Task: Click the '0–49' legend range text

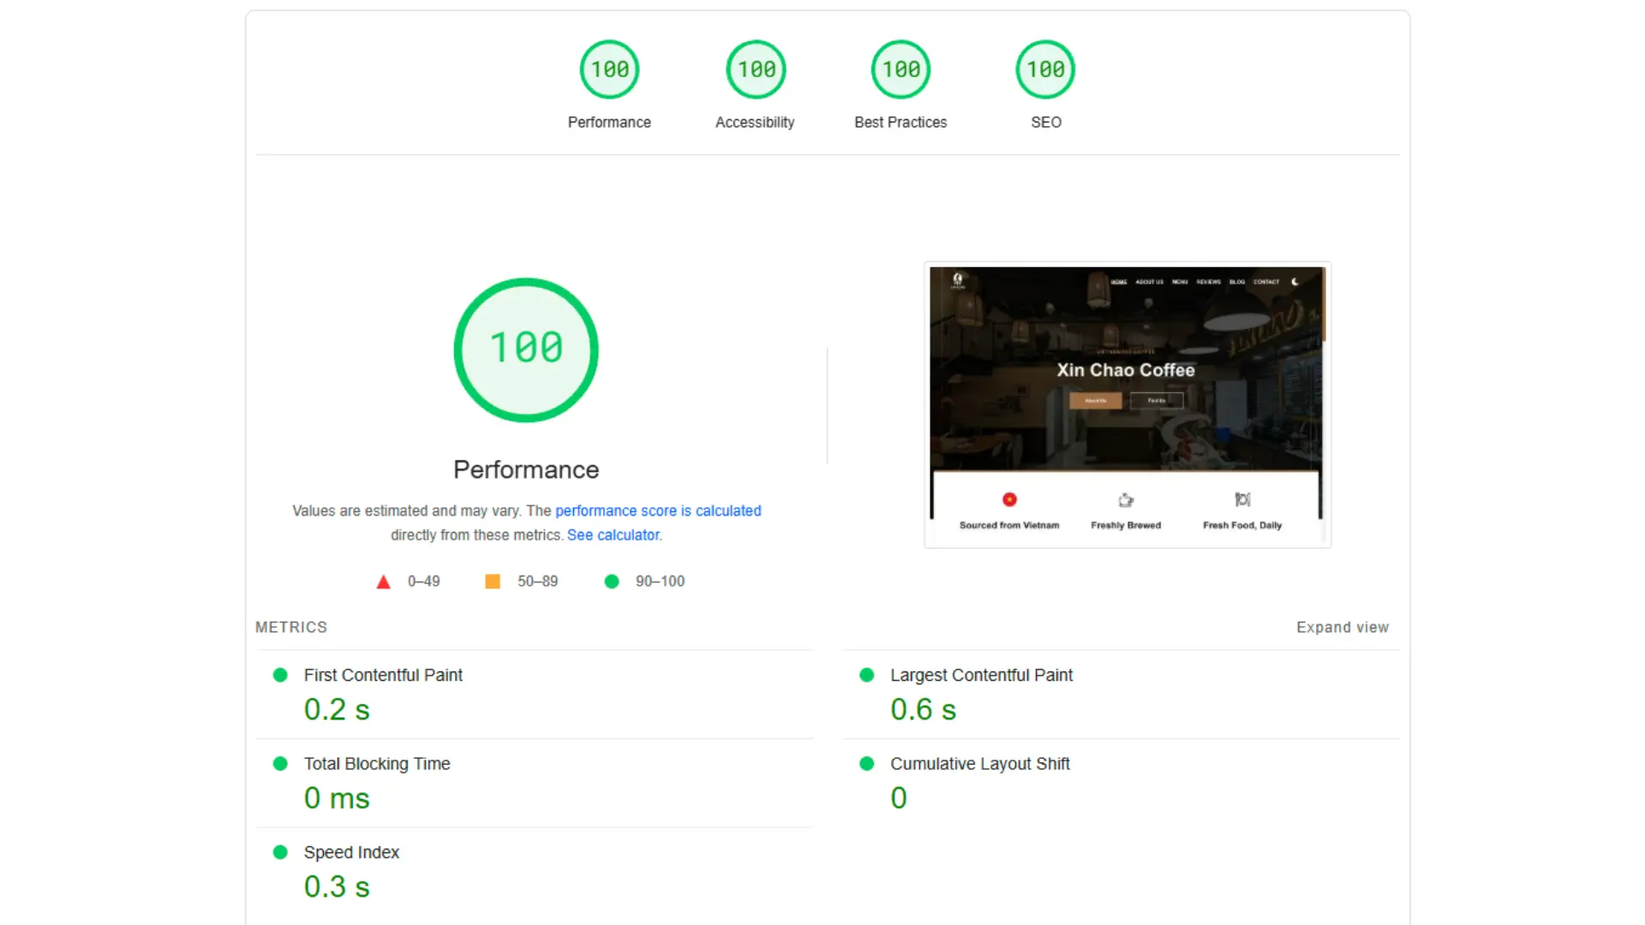Action: pos(424,582)
